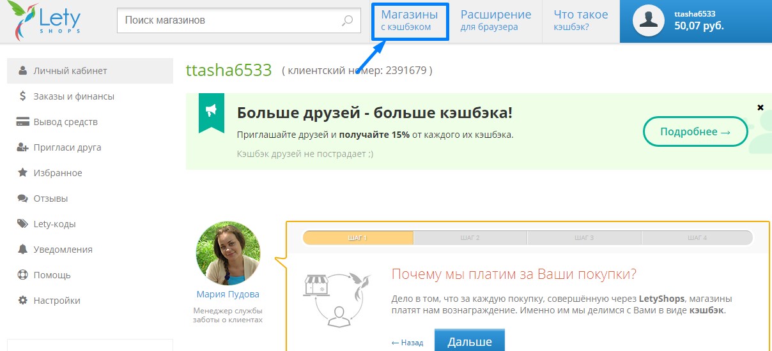Select ШАГ 2 in the progress bar
Screen dimensions: 772x351
(x=470, y=238)
